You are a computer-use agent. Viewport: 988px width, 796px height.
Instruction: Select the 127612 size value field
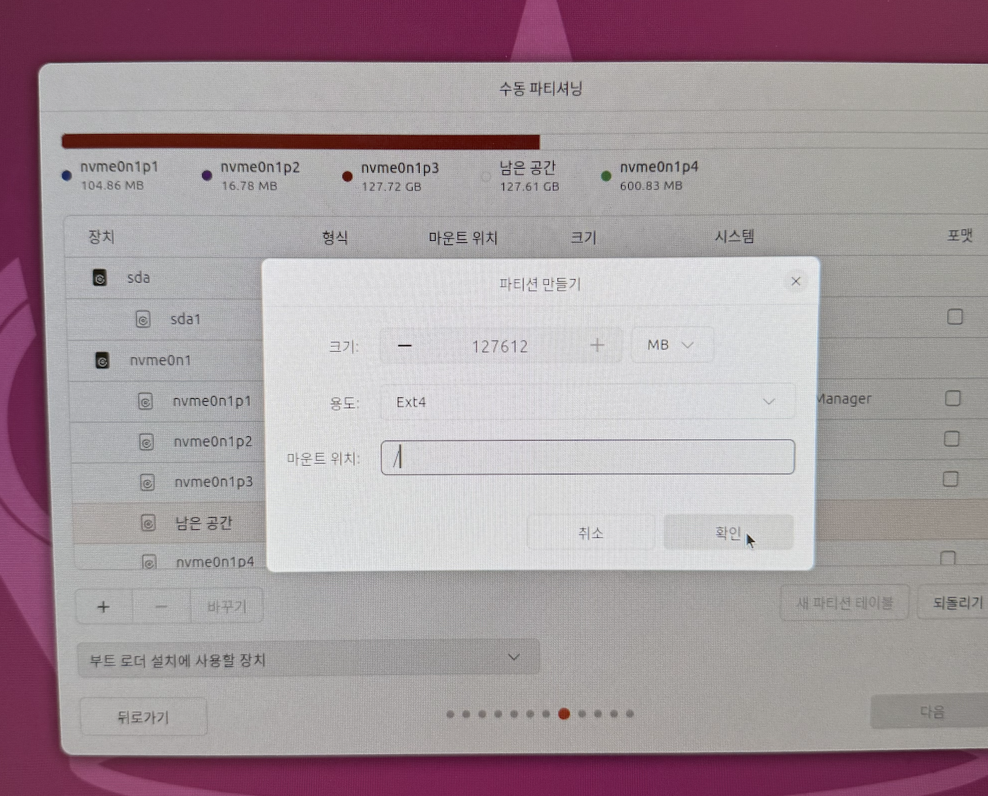click(500, 346)
